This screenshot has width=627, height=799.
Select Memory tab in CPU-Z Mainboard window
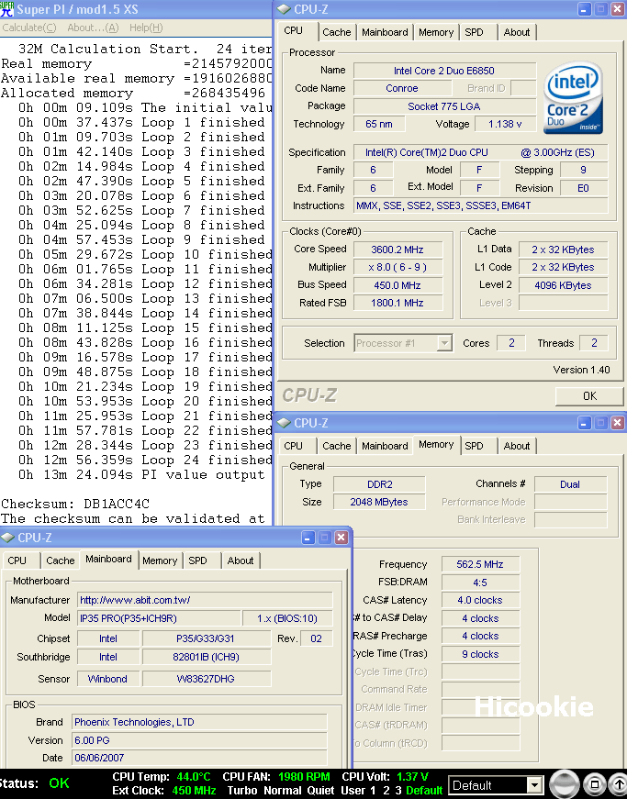point(160,560)
